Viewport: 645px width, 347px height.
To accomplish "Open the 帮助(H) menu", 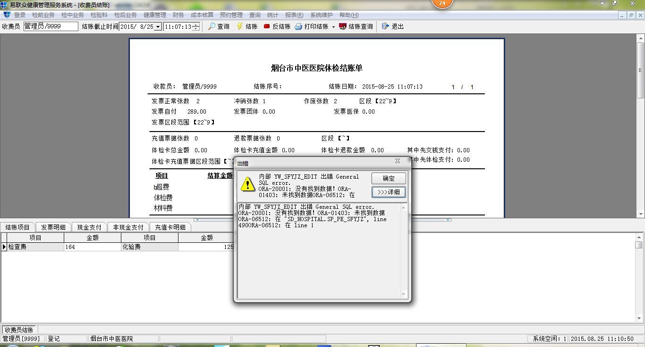I will tap(349, 15).
